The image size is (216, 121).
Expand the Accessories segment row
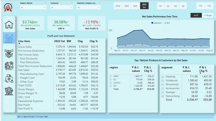(x=163, y=89)
